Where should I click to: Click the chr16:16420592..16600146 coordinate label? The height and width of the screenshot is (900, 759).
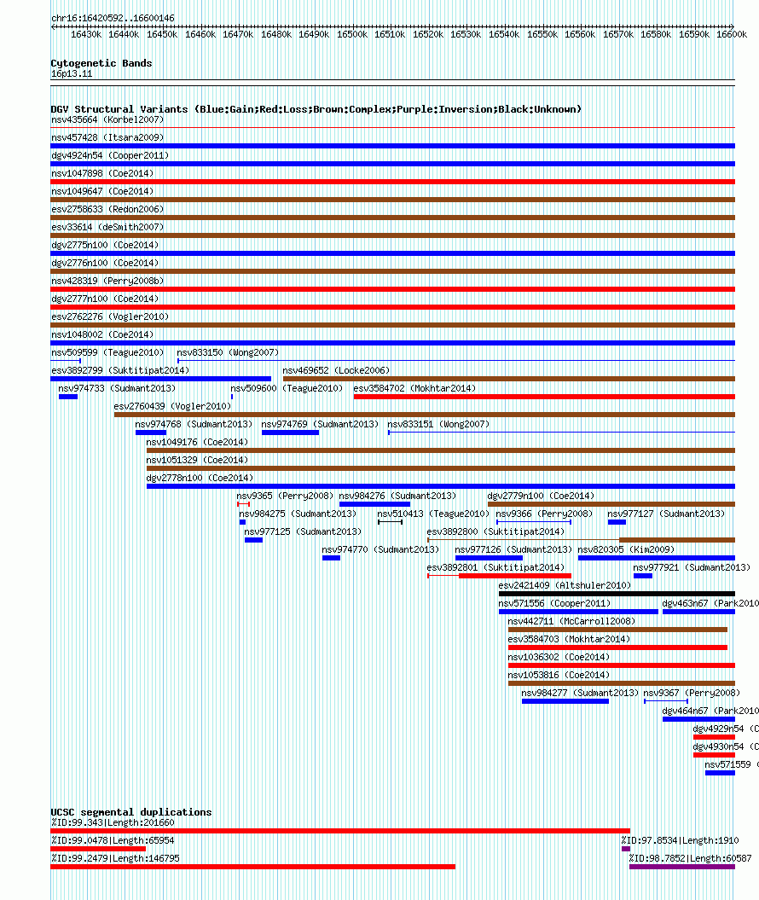(113, 18)
